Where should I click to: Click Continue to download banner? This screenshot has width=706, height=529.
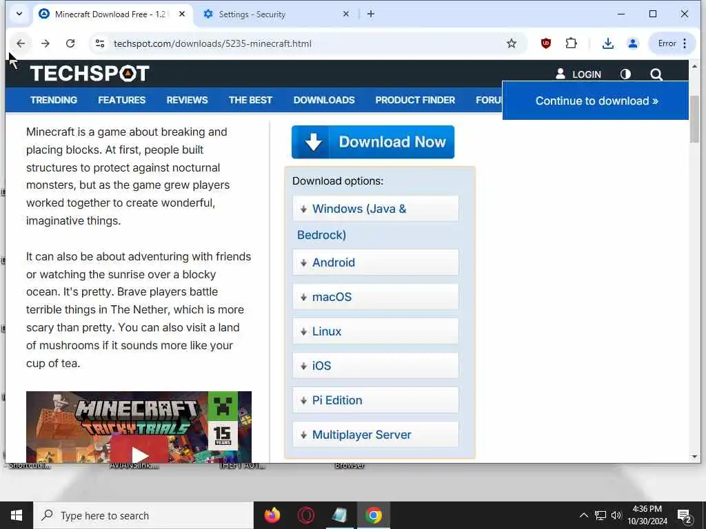(x=596, y=101)
